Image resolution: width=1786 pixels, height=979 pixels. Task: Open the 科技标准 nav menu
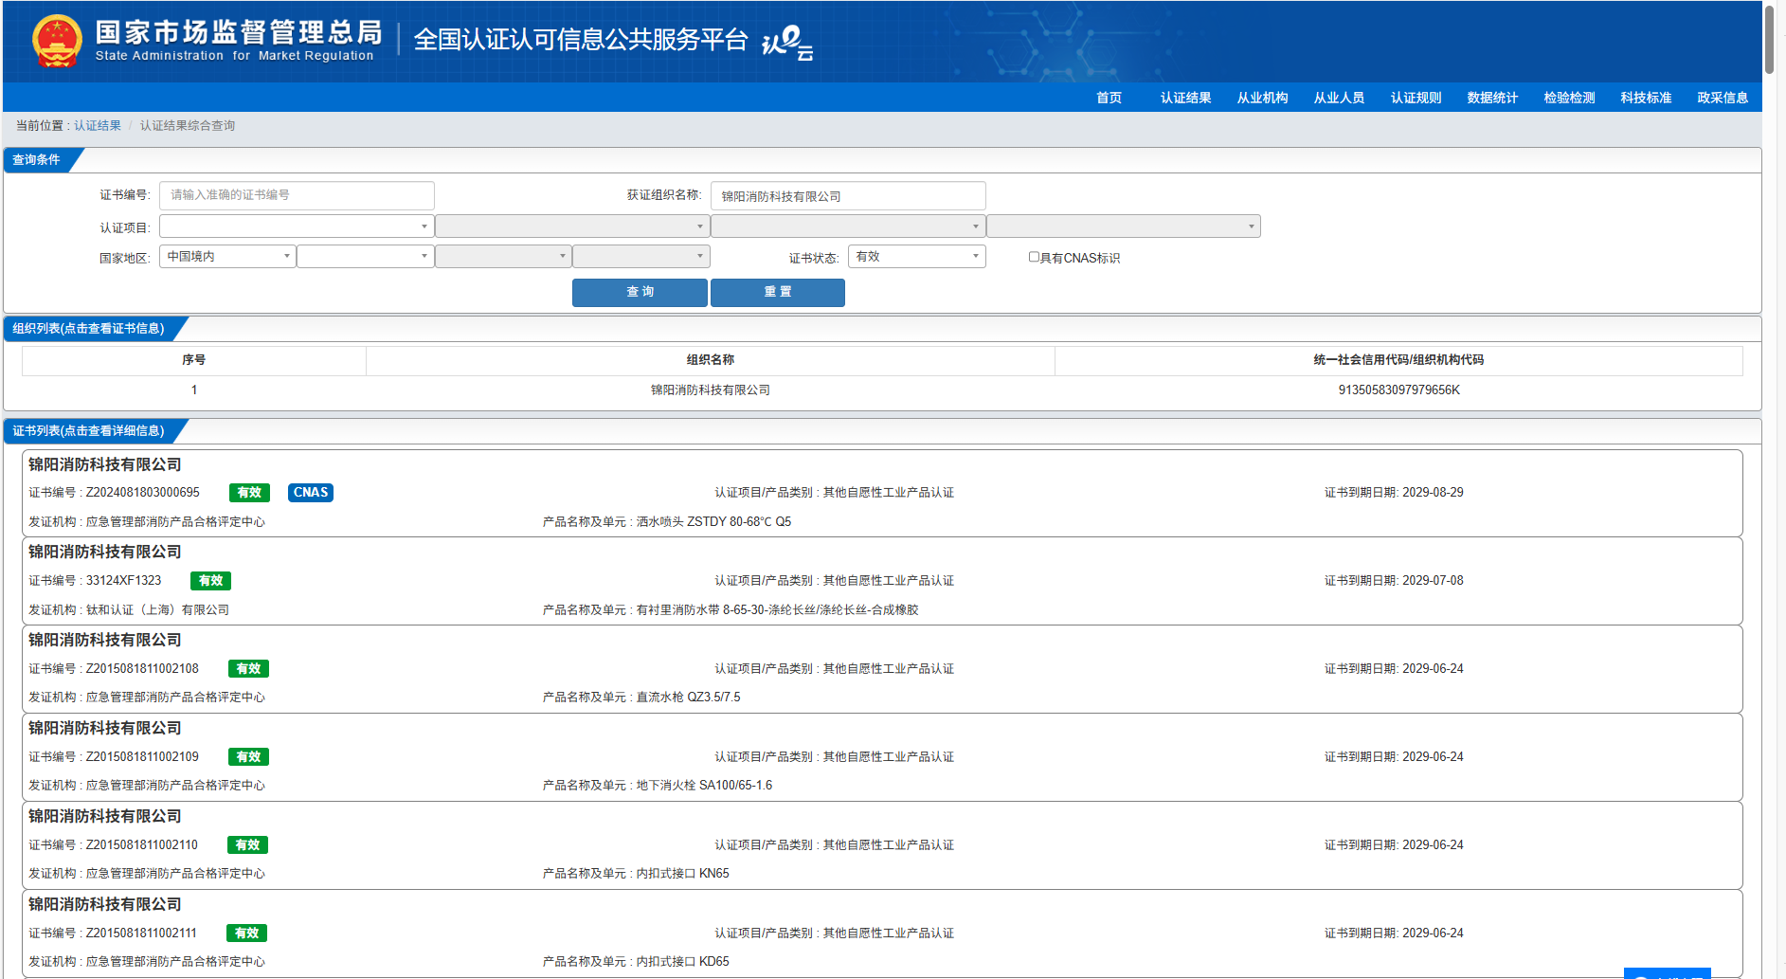click(1646, 98)
